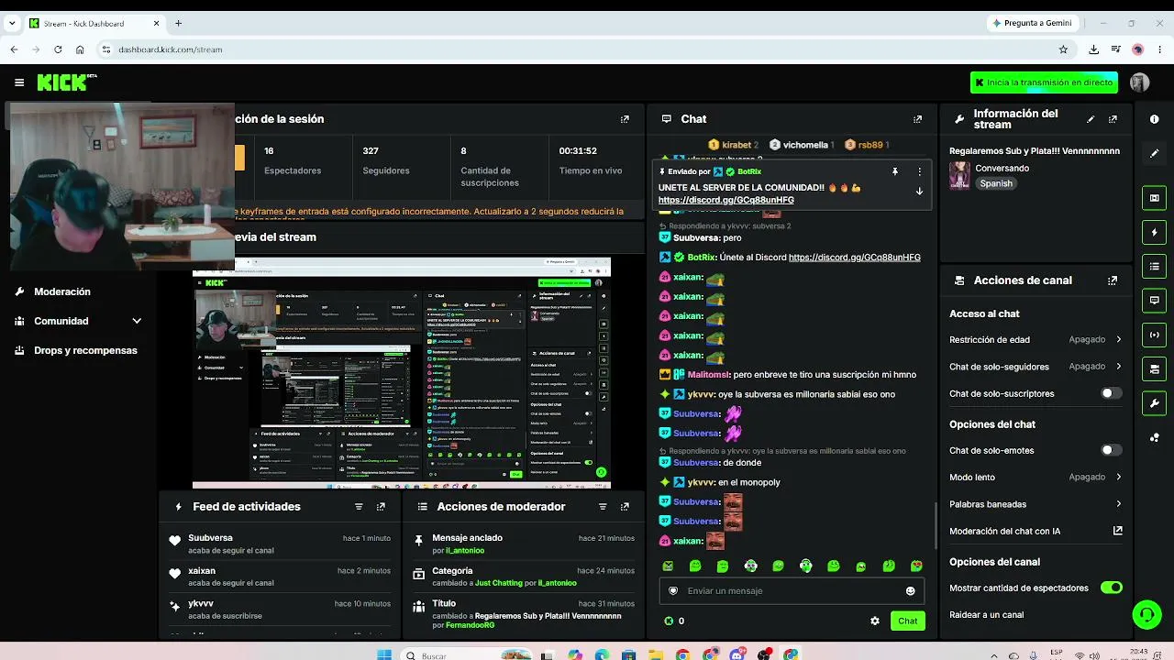This screenshot has width=1174, height=660.
Task: Open Drops y recompensas in sidebar
Action: [78, 350]
